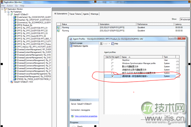Screen dimensions: 191x127
Task: Click the IPP3_History publication icon
Action: (x=15, y=47)
